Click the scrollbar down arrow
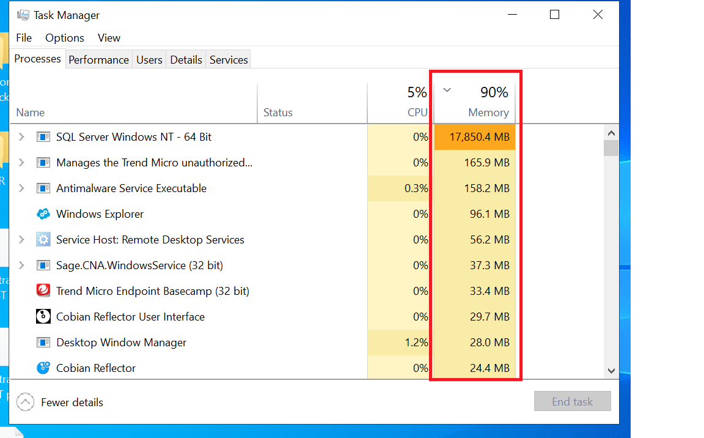The width and height of the screenshot is (704, 438). [611, 370]
